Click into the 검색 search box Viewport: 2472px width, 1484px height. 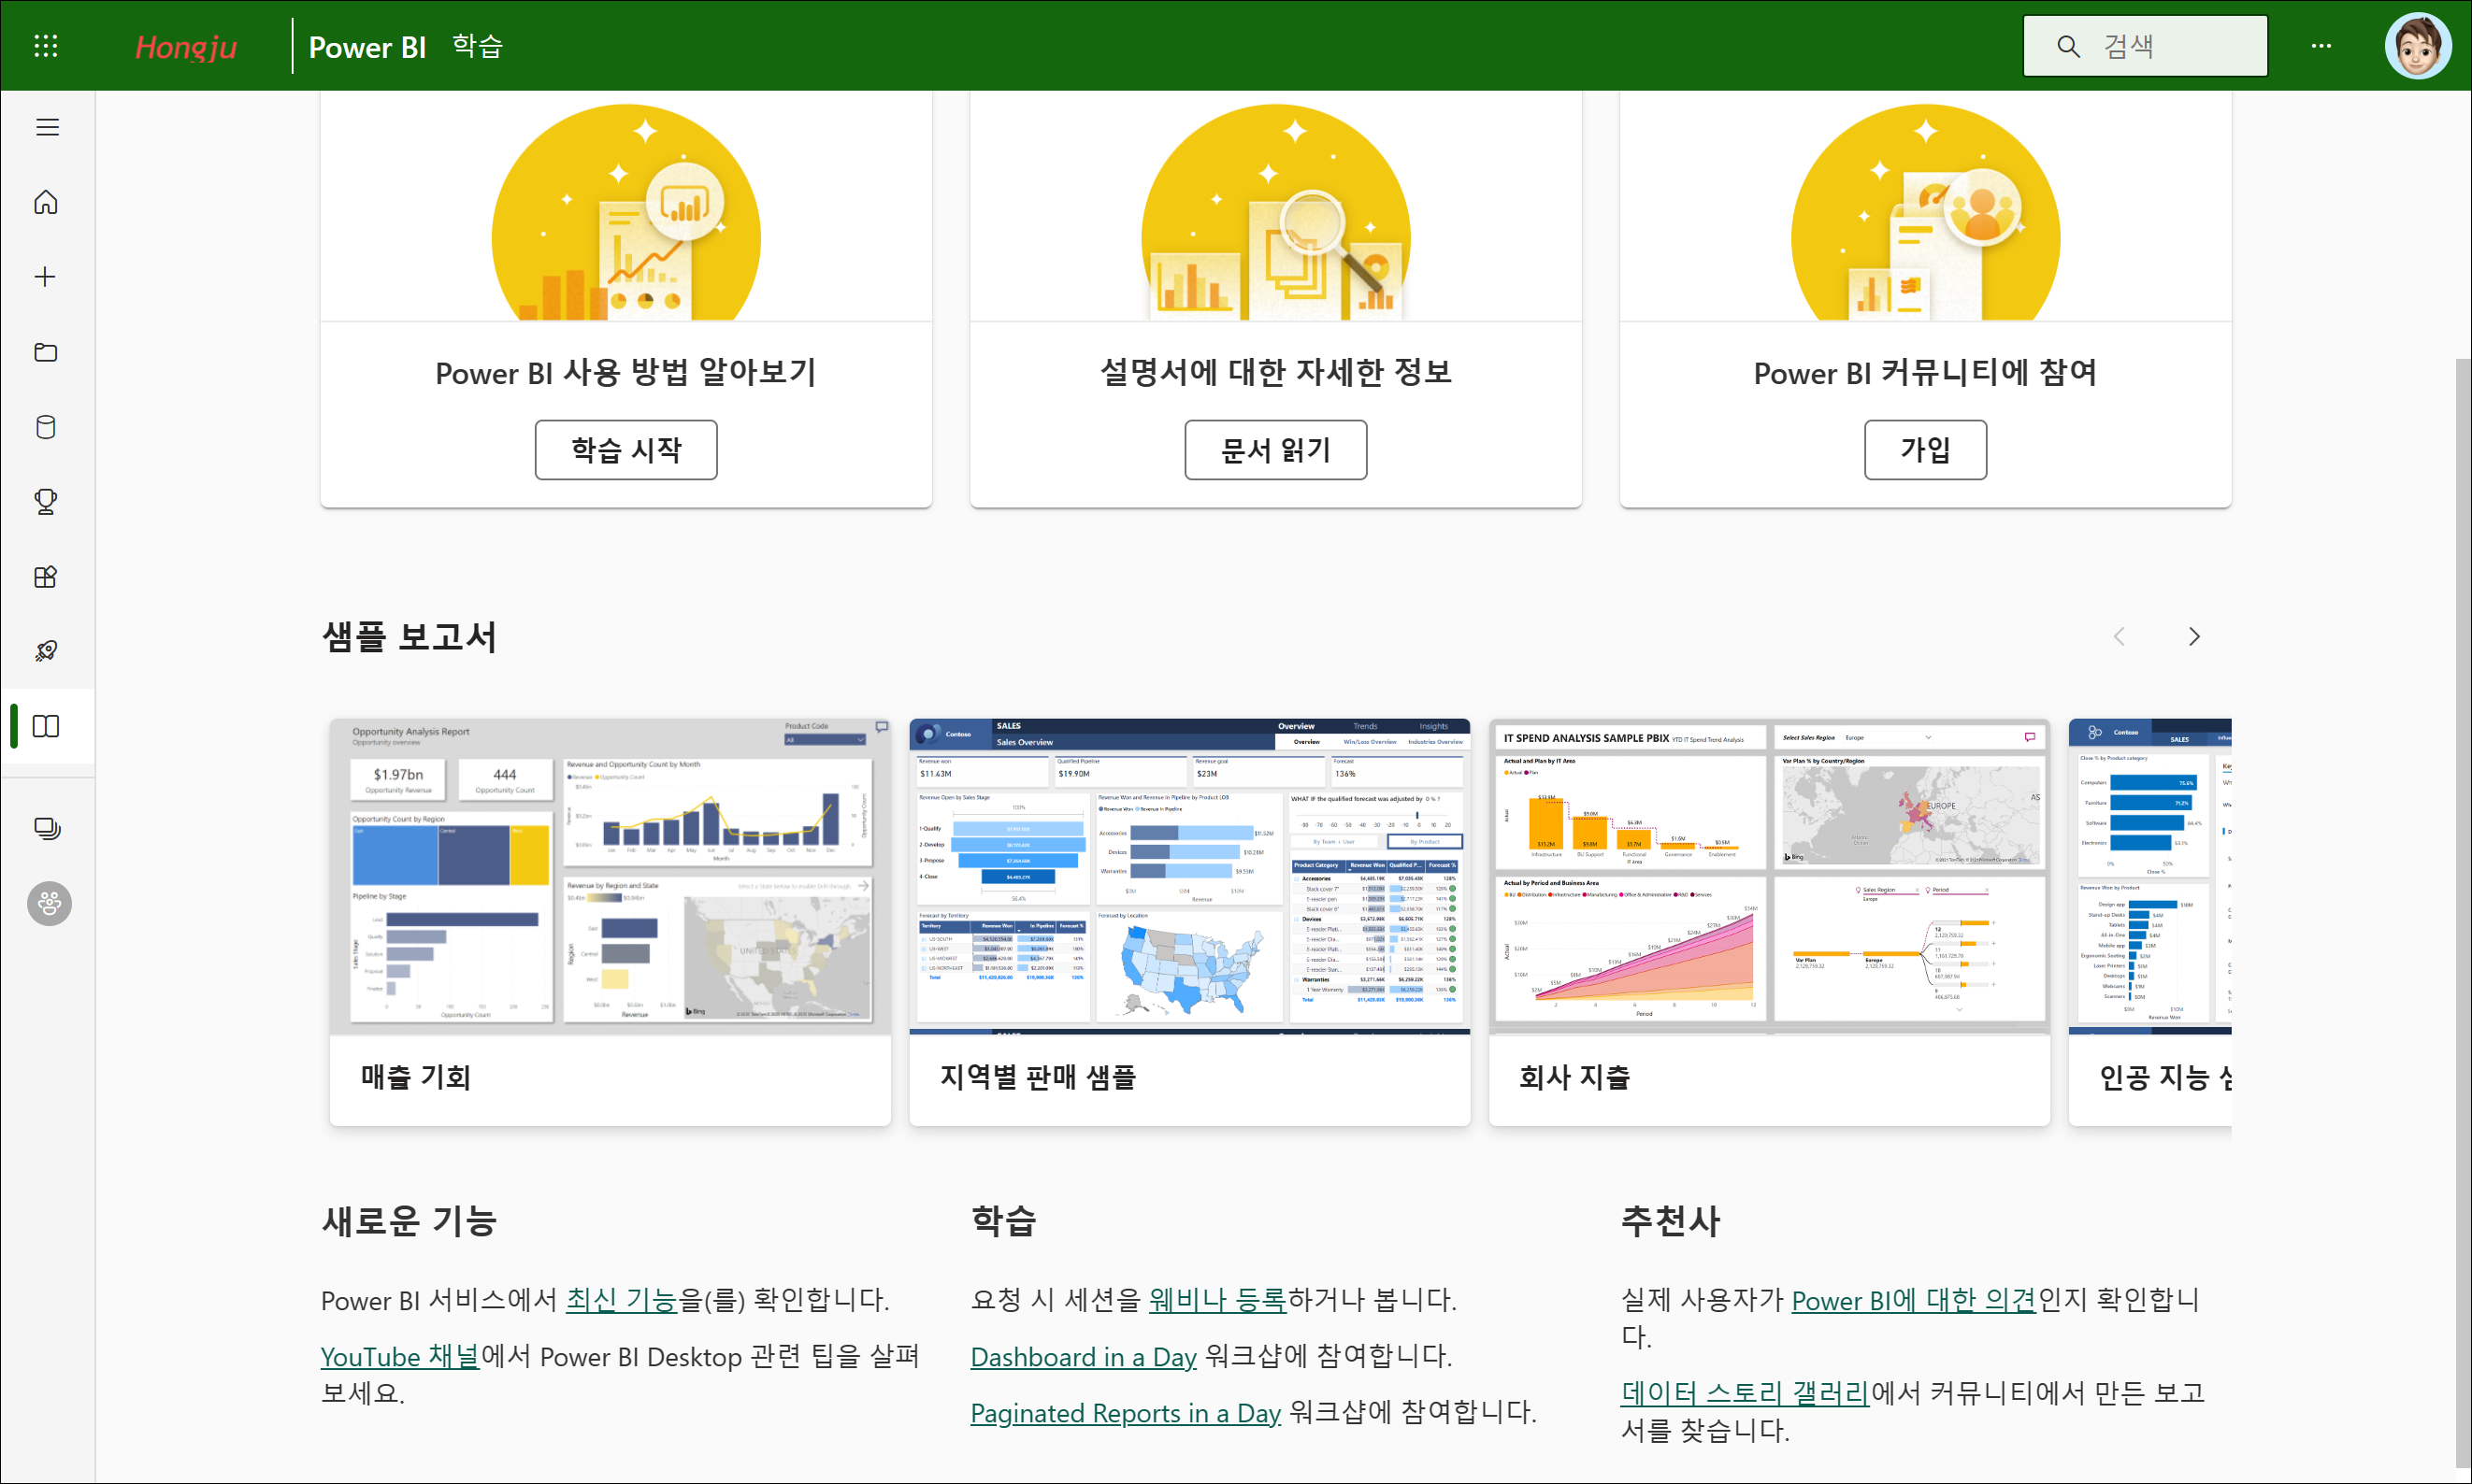[x=2161, y=46]
